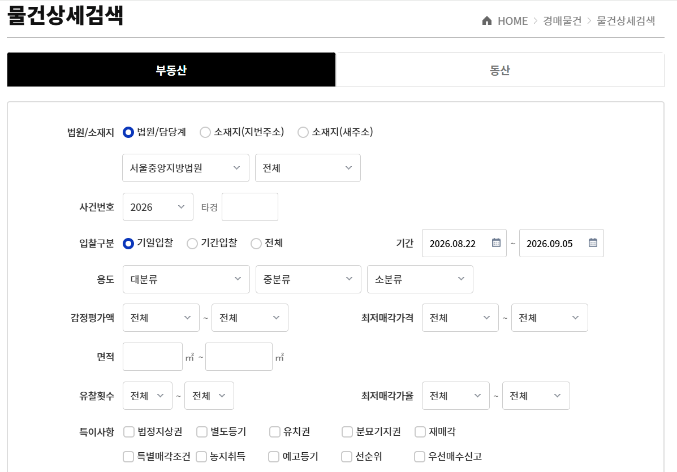The width and height of the screenshot is (677, 472).
Task: Open 유찰횟수 minimum dropdown
Action: [x=148, y=396]
